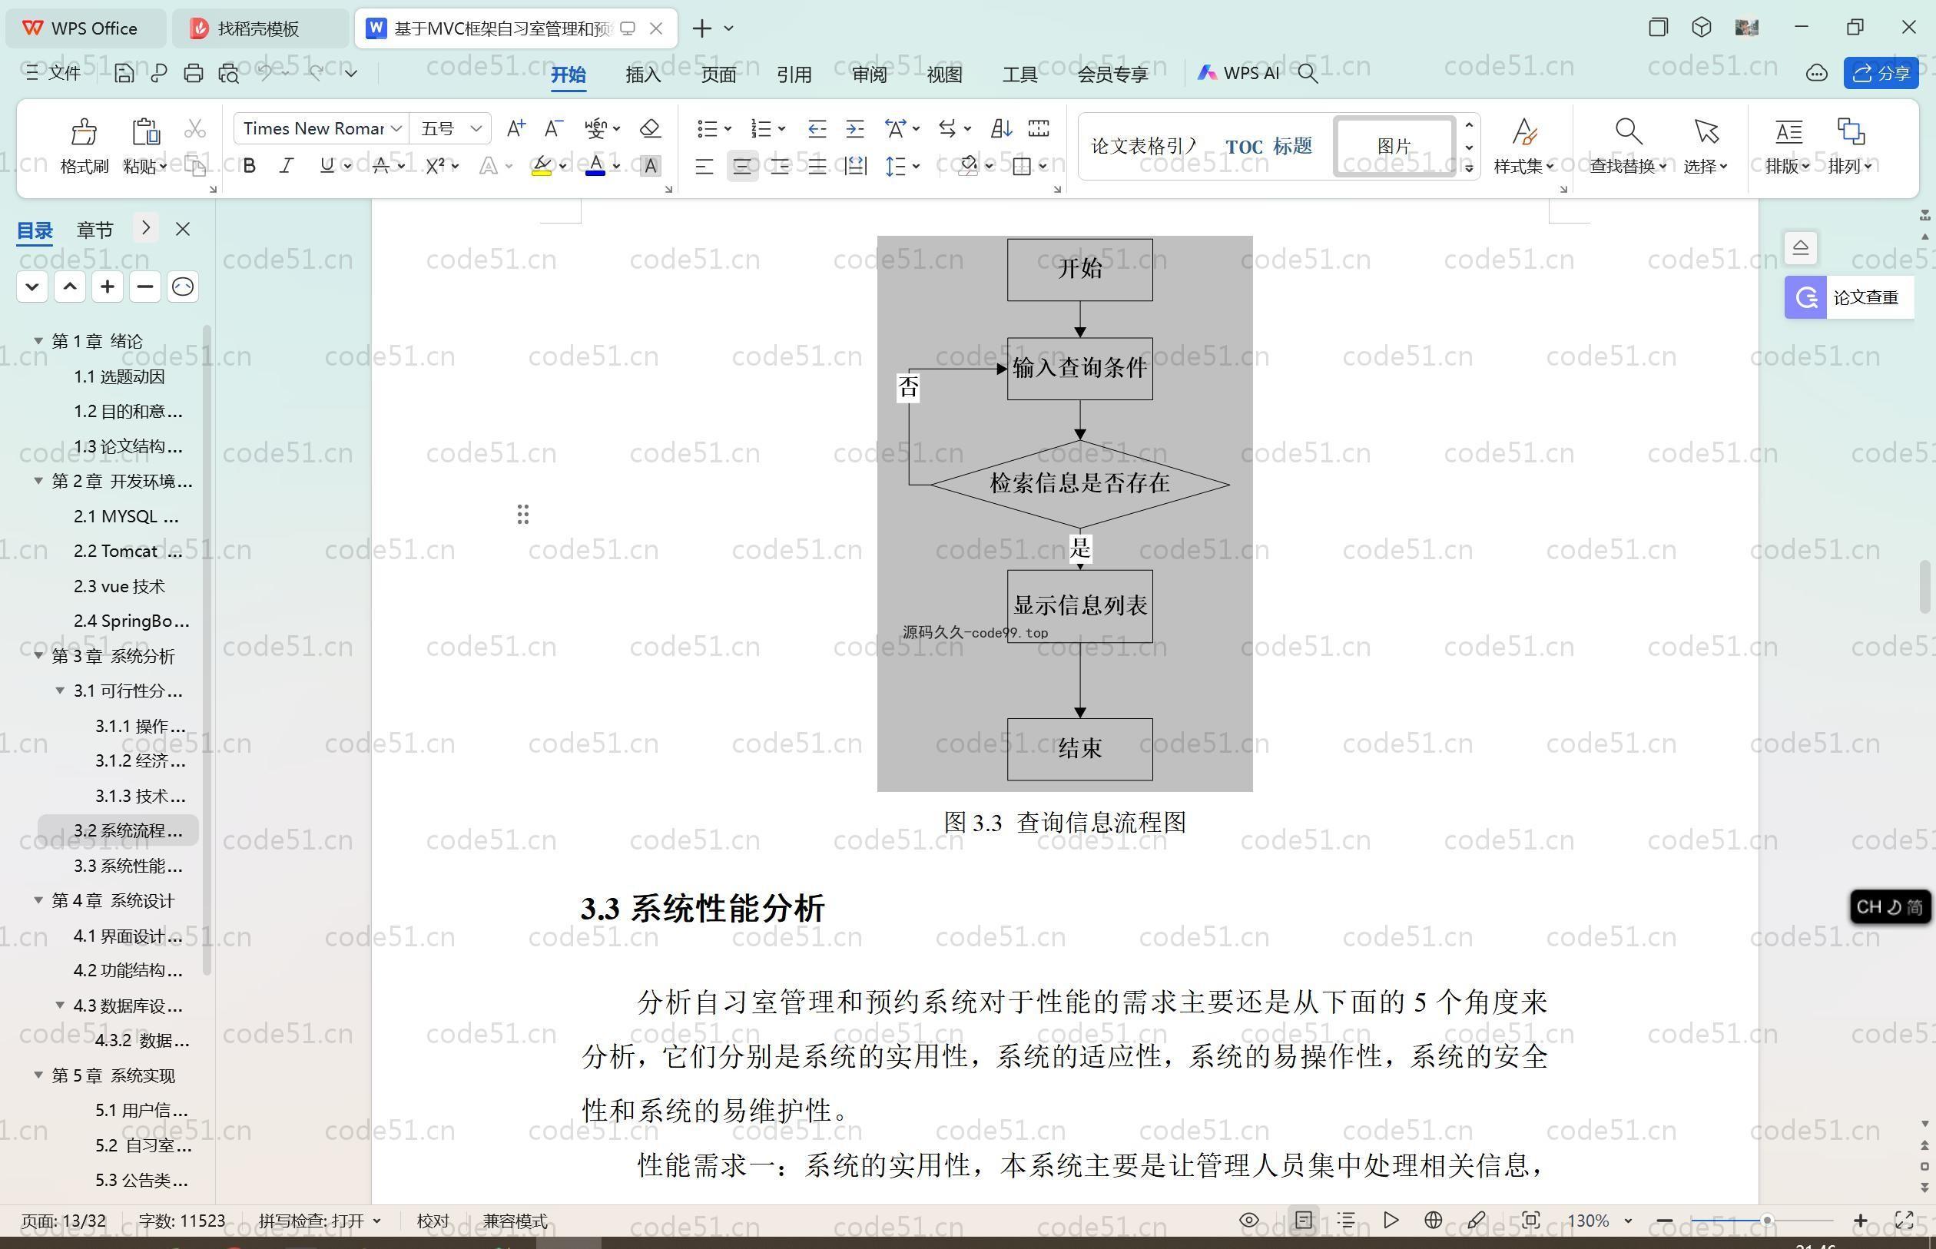This screenshot has height=1249, width=1936.
Task: Click the Decrease font size icon
Action: (553, 128)
